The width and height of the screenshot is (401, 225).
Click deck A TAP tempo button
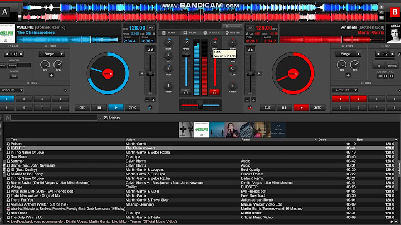pyautogui.click(x=151, y=28)
